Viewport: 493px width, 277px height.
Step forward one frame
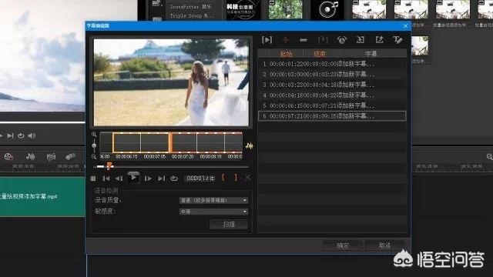[x=148, y=179]
